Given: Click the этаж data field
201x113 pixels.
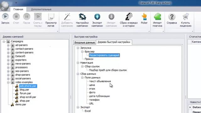Looking at the screenshot, I should pos(92,89).
